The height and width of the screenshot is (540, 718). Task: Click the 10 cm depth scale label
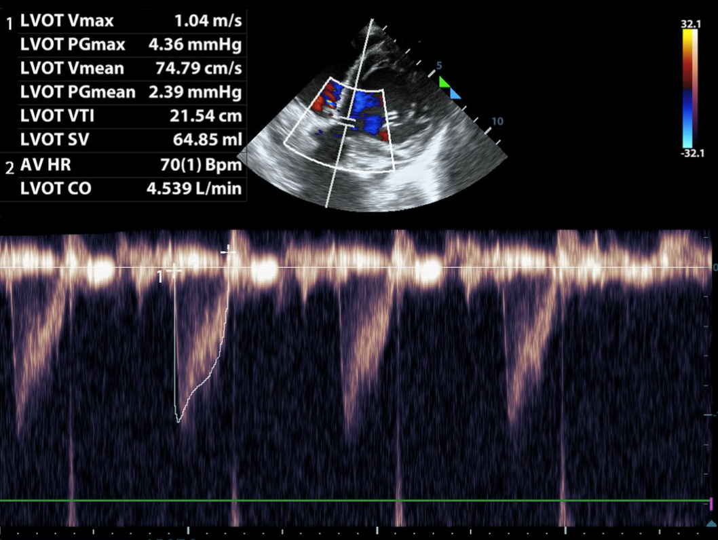point(497,121)
